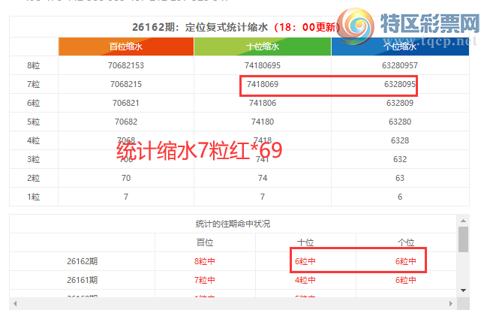Click the 7粒 个位 value 6328095

400,84
